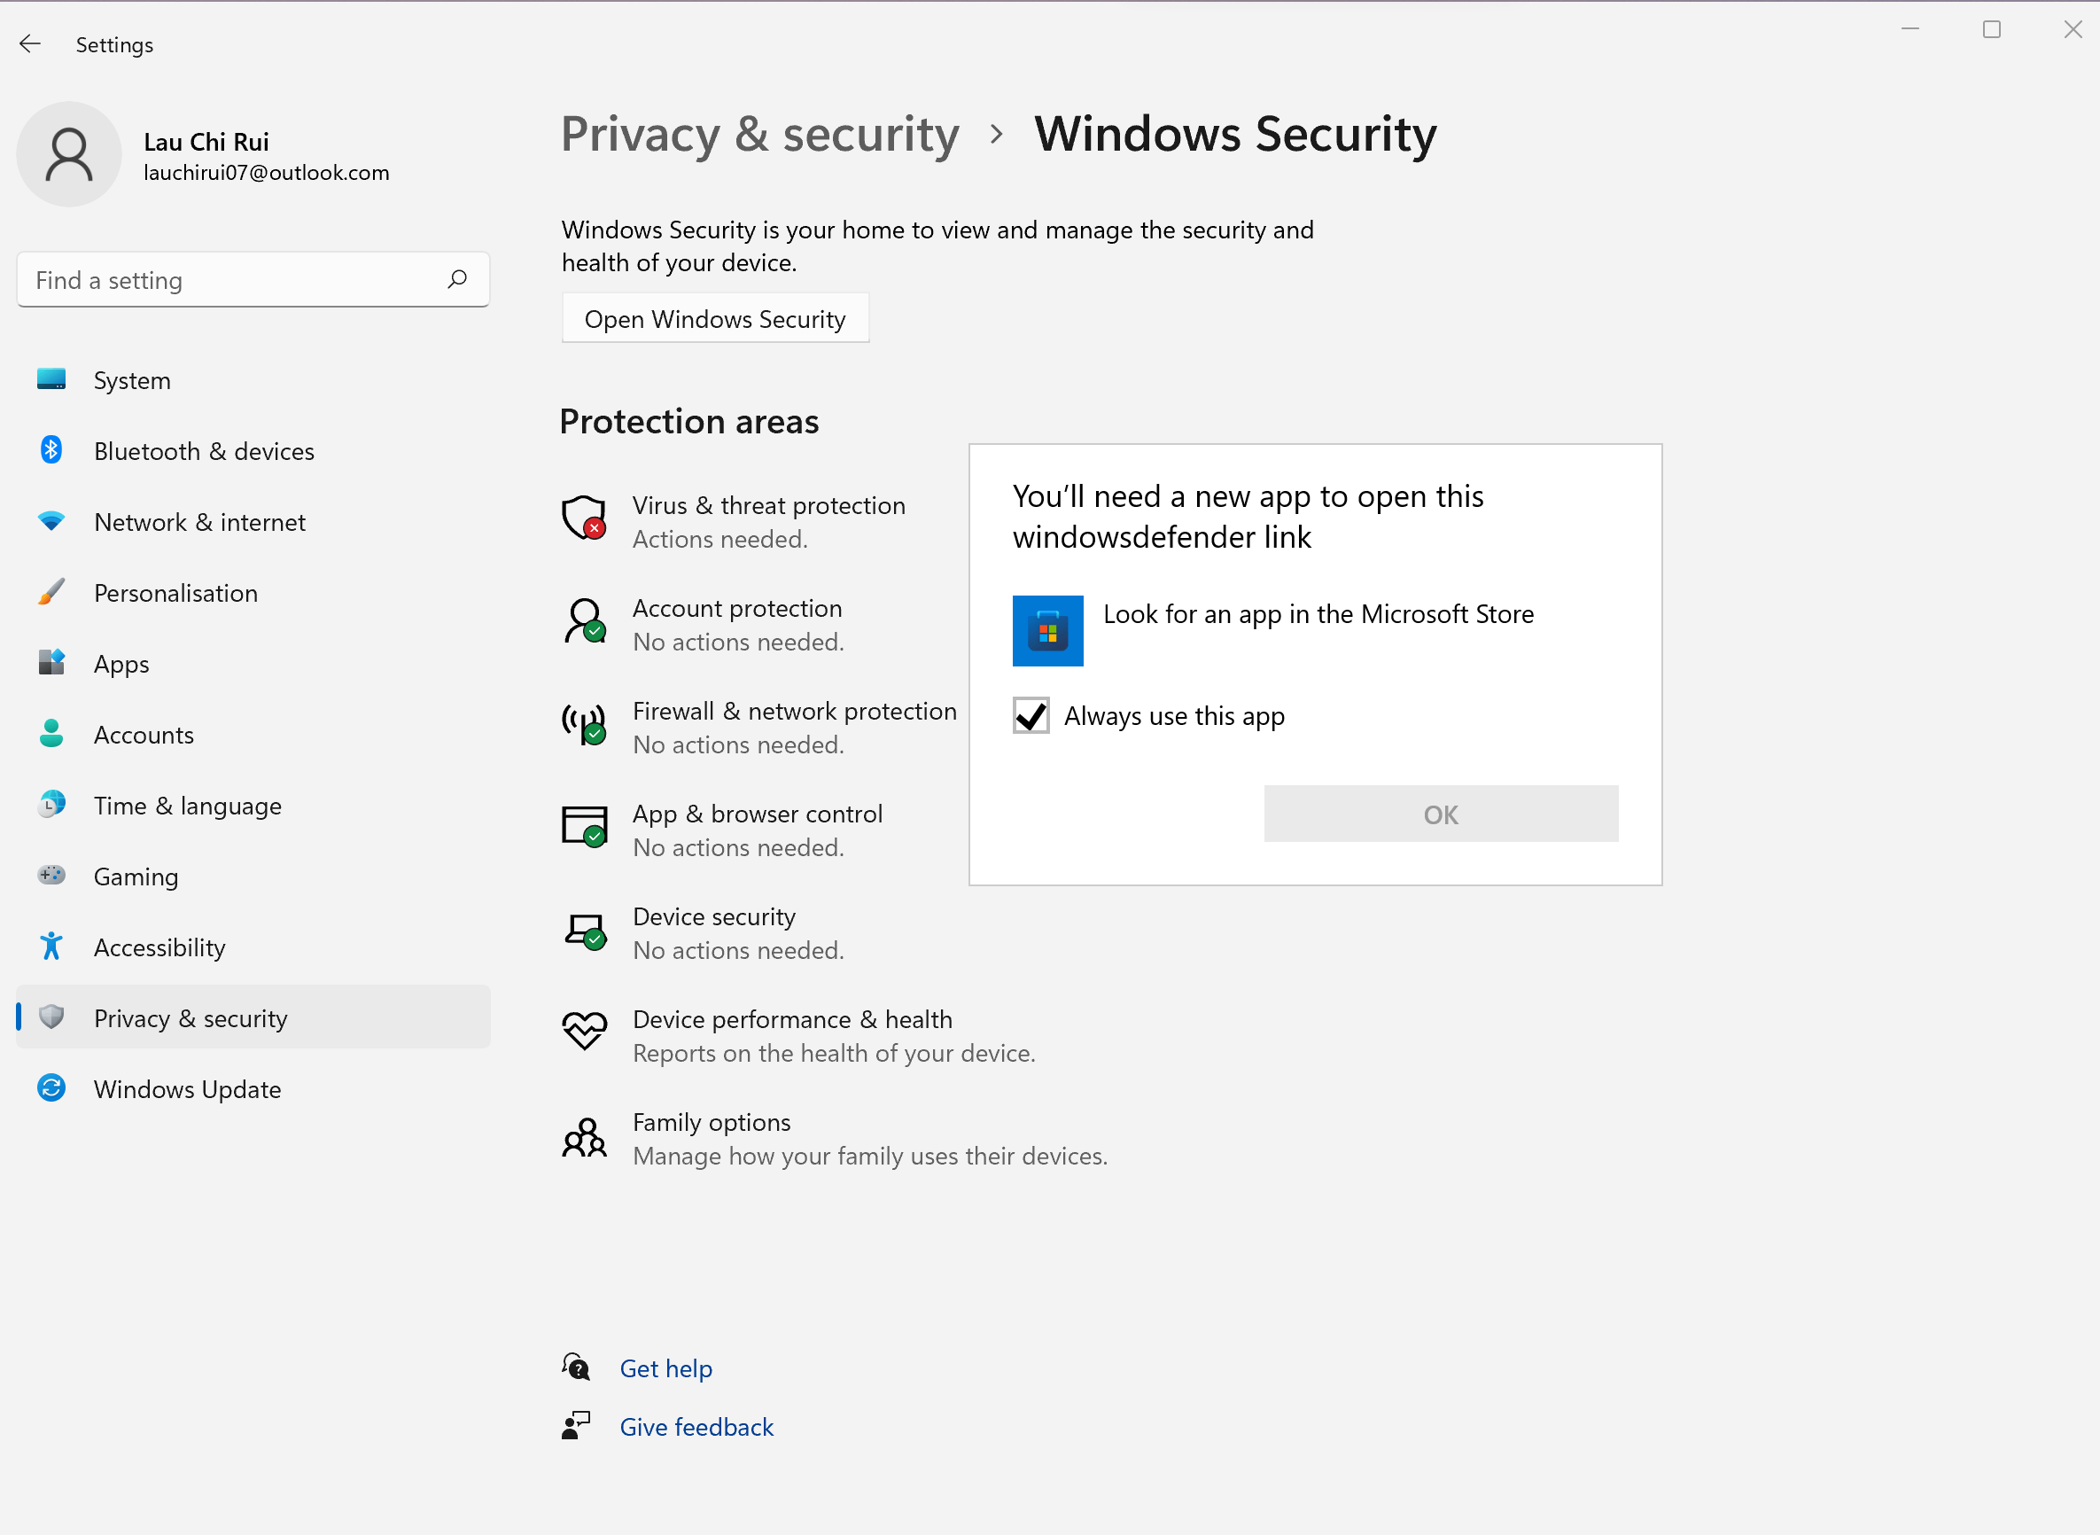Click the Get help link
The height and width of the screenshot is (1535, 2100).
666,1368
